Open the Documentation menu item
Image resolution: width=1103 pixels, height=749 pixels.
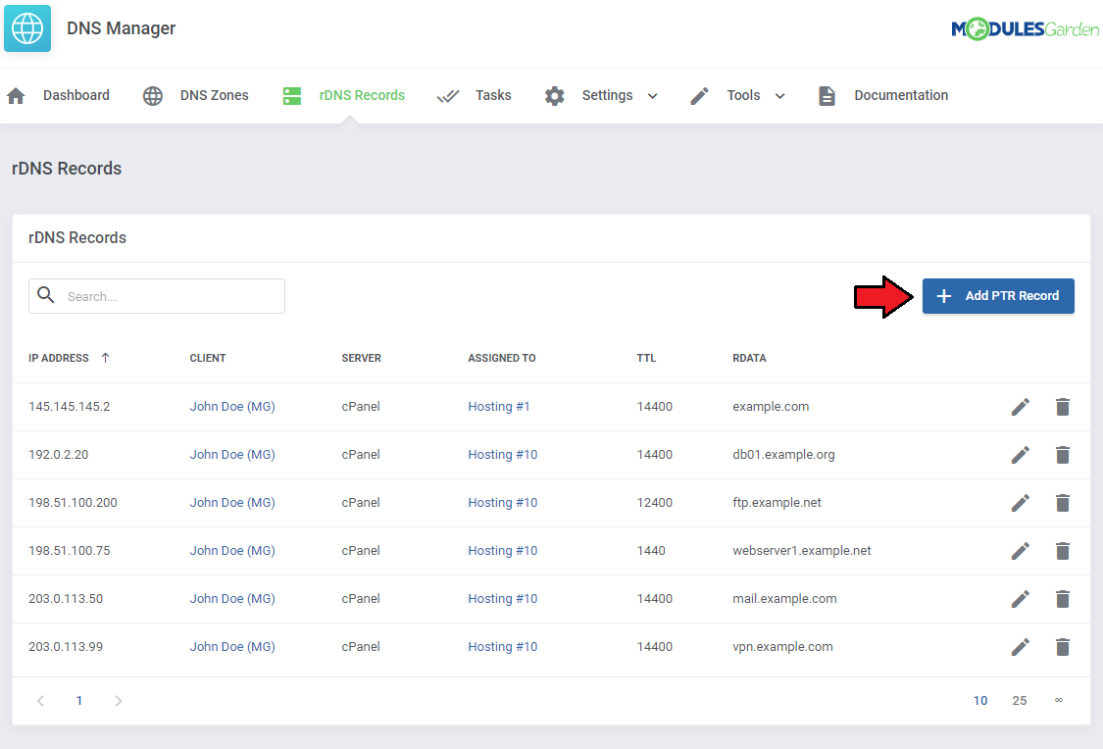coord(901,95)
